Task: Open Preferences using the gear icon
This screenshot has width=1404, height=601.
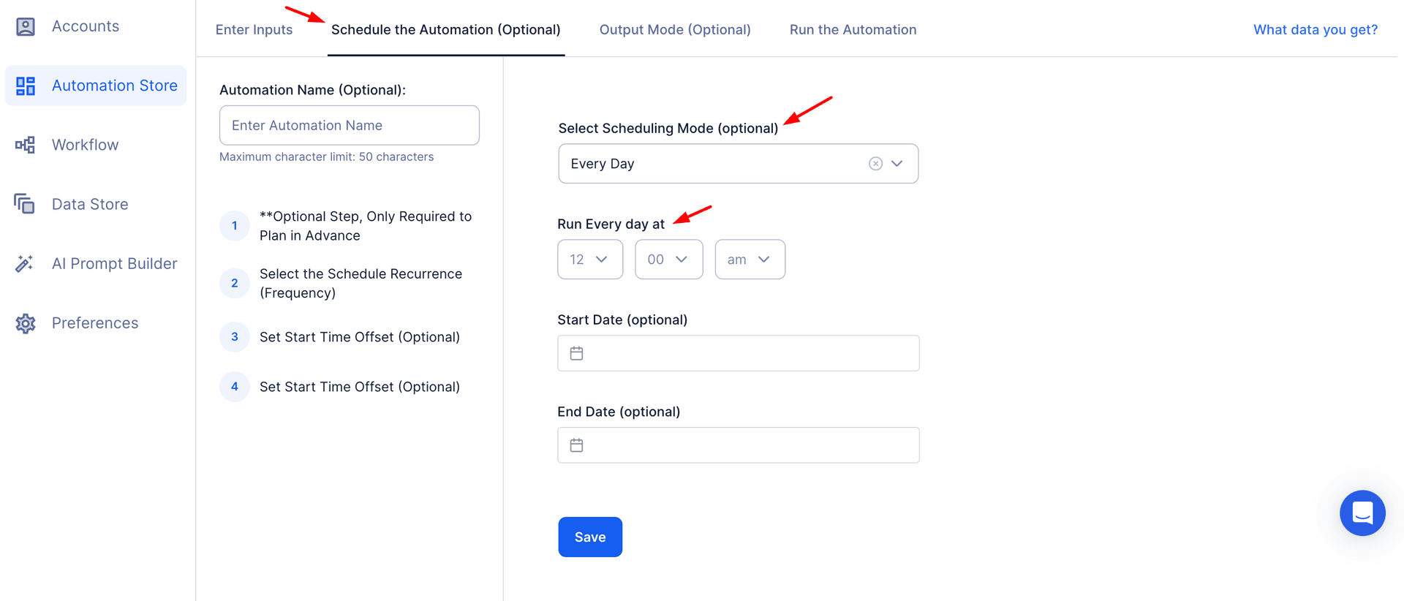Action: pos(26,323)
